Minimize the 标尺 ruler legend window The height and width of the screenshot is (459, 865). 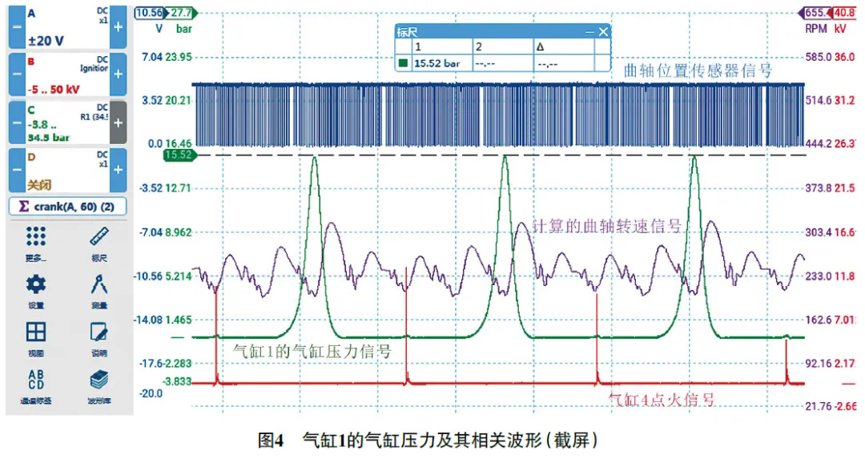[589, 32]
